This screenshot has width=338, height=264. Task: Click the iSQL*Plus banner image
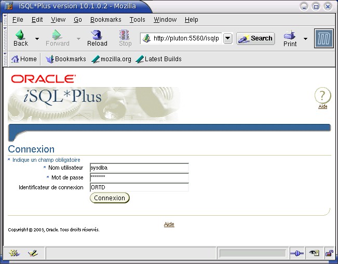pos(93,104)
